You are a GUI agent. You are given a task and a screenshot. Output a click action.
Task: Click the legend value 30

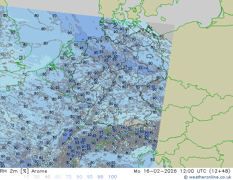(x=37, y=177)
